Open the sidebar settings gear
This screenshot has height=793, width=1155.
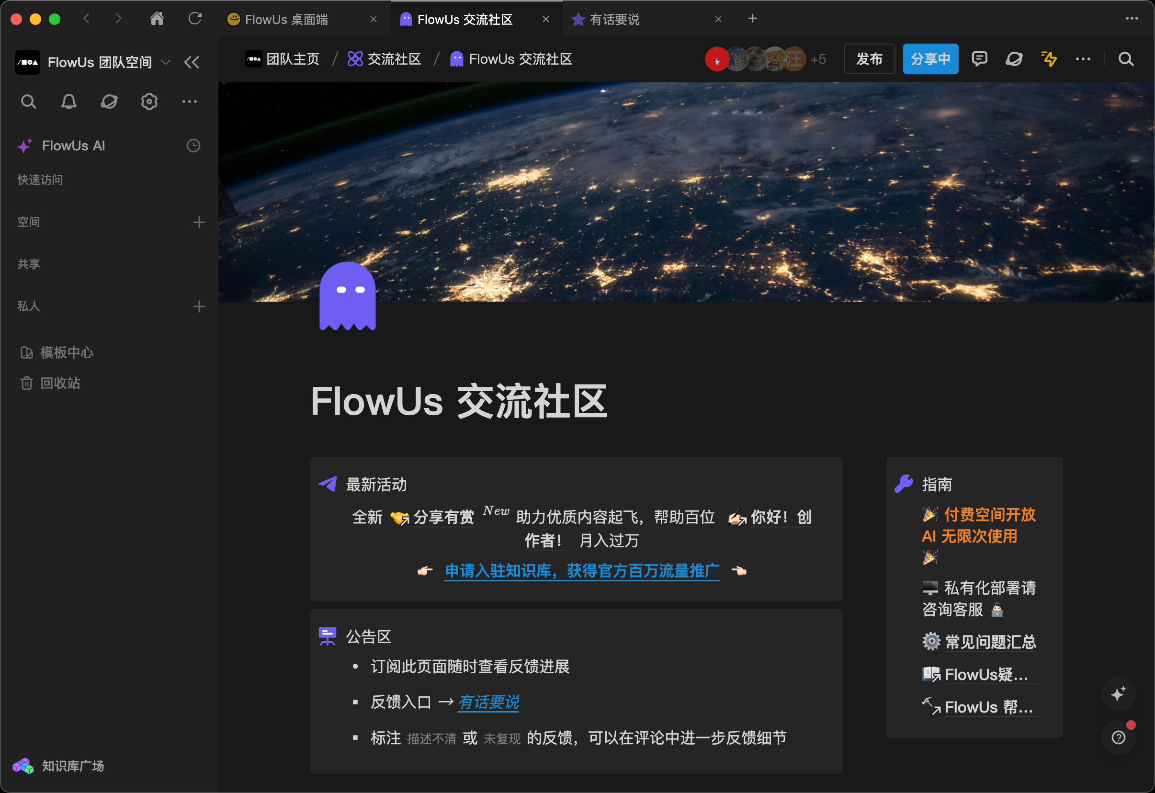[x=149, y=102]
